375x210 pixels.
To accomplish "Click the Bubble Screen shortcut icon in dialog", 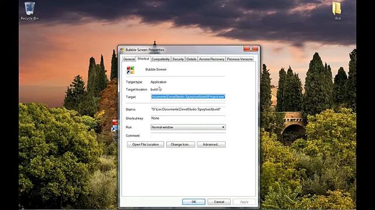I will tap(131, 70).
